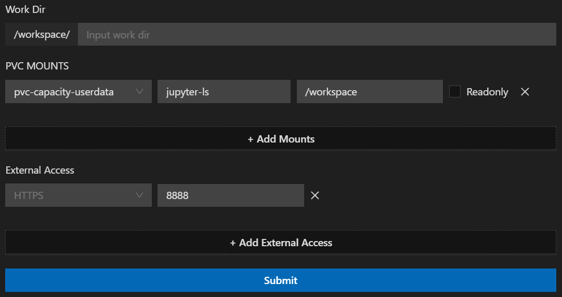The image size is (562, 297).
Task: Enable the Readonly checkbox
Action: [455, 92]
